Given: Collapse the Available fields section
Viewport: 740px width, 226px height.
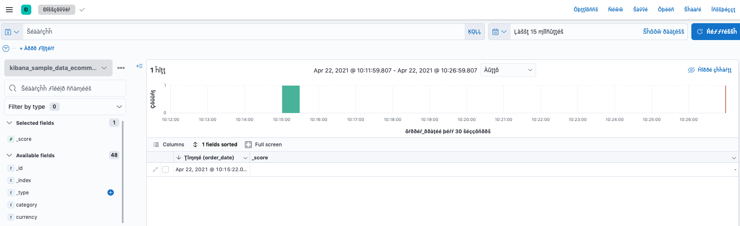Looking at the screenshot, I should (9, 155).
